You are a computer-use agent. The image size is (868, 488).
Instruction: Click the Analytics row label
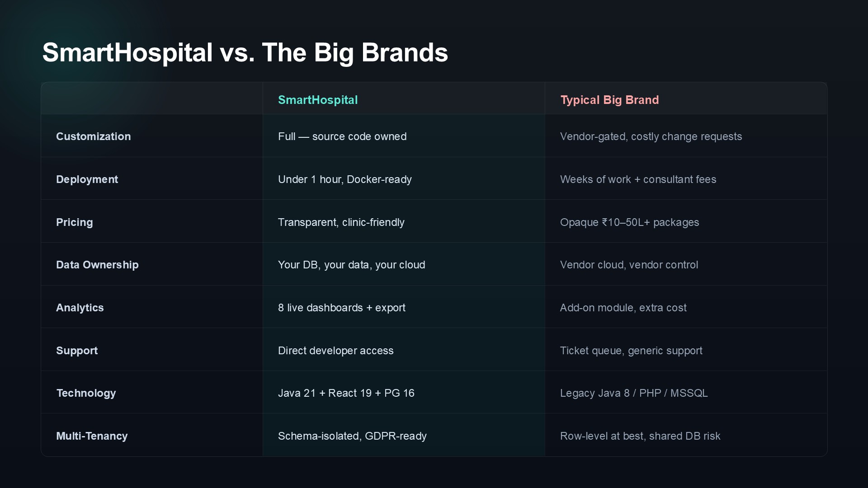tap(80, 308)
